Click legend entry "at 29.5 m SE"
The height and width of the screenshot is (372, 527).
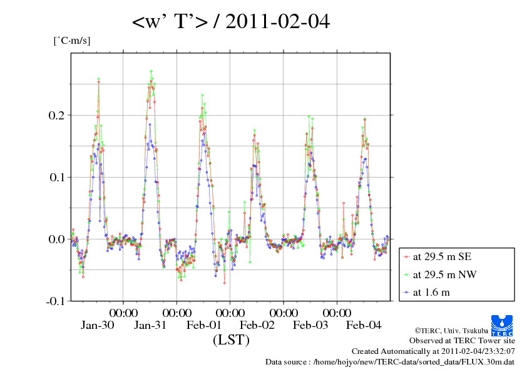pyautogui.click(x=442, y=257)
